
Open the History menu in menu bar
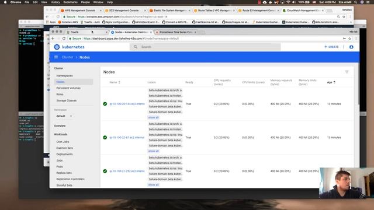point(55,2)
